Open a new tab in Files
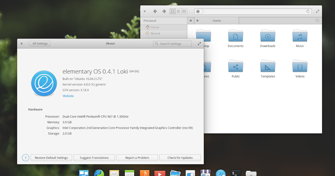 [x=191, y=21]
